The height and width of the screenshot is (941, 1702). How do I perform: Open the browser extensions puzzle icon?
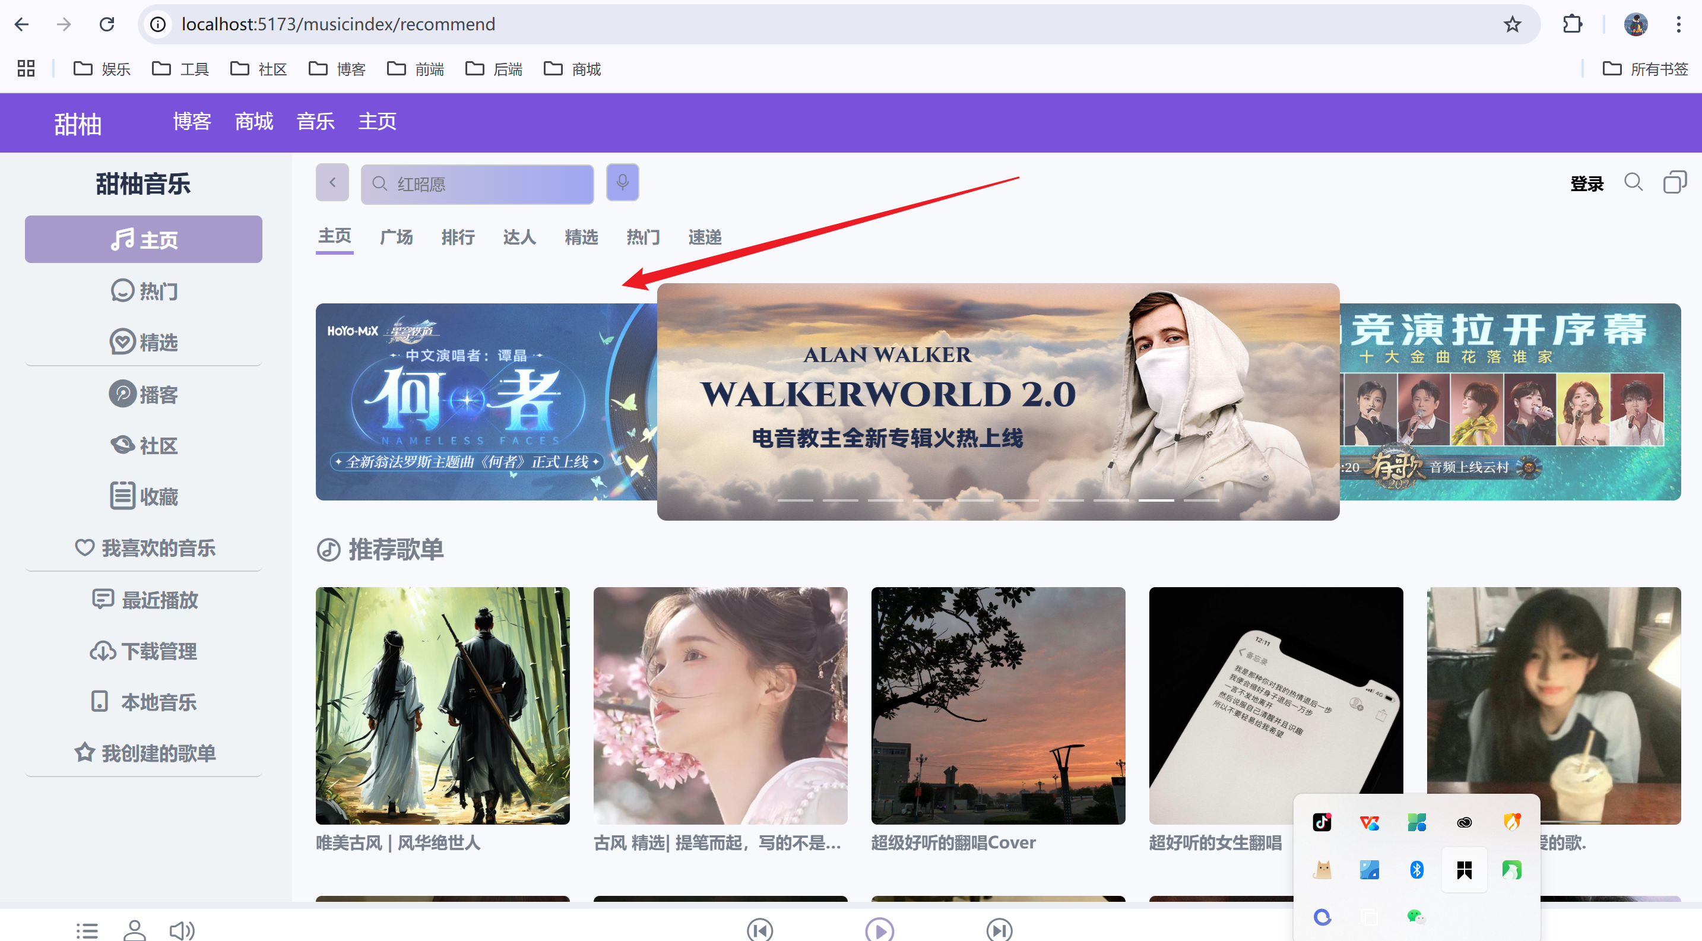[1573, 24]
